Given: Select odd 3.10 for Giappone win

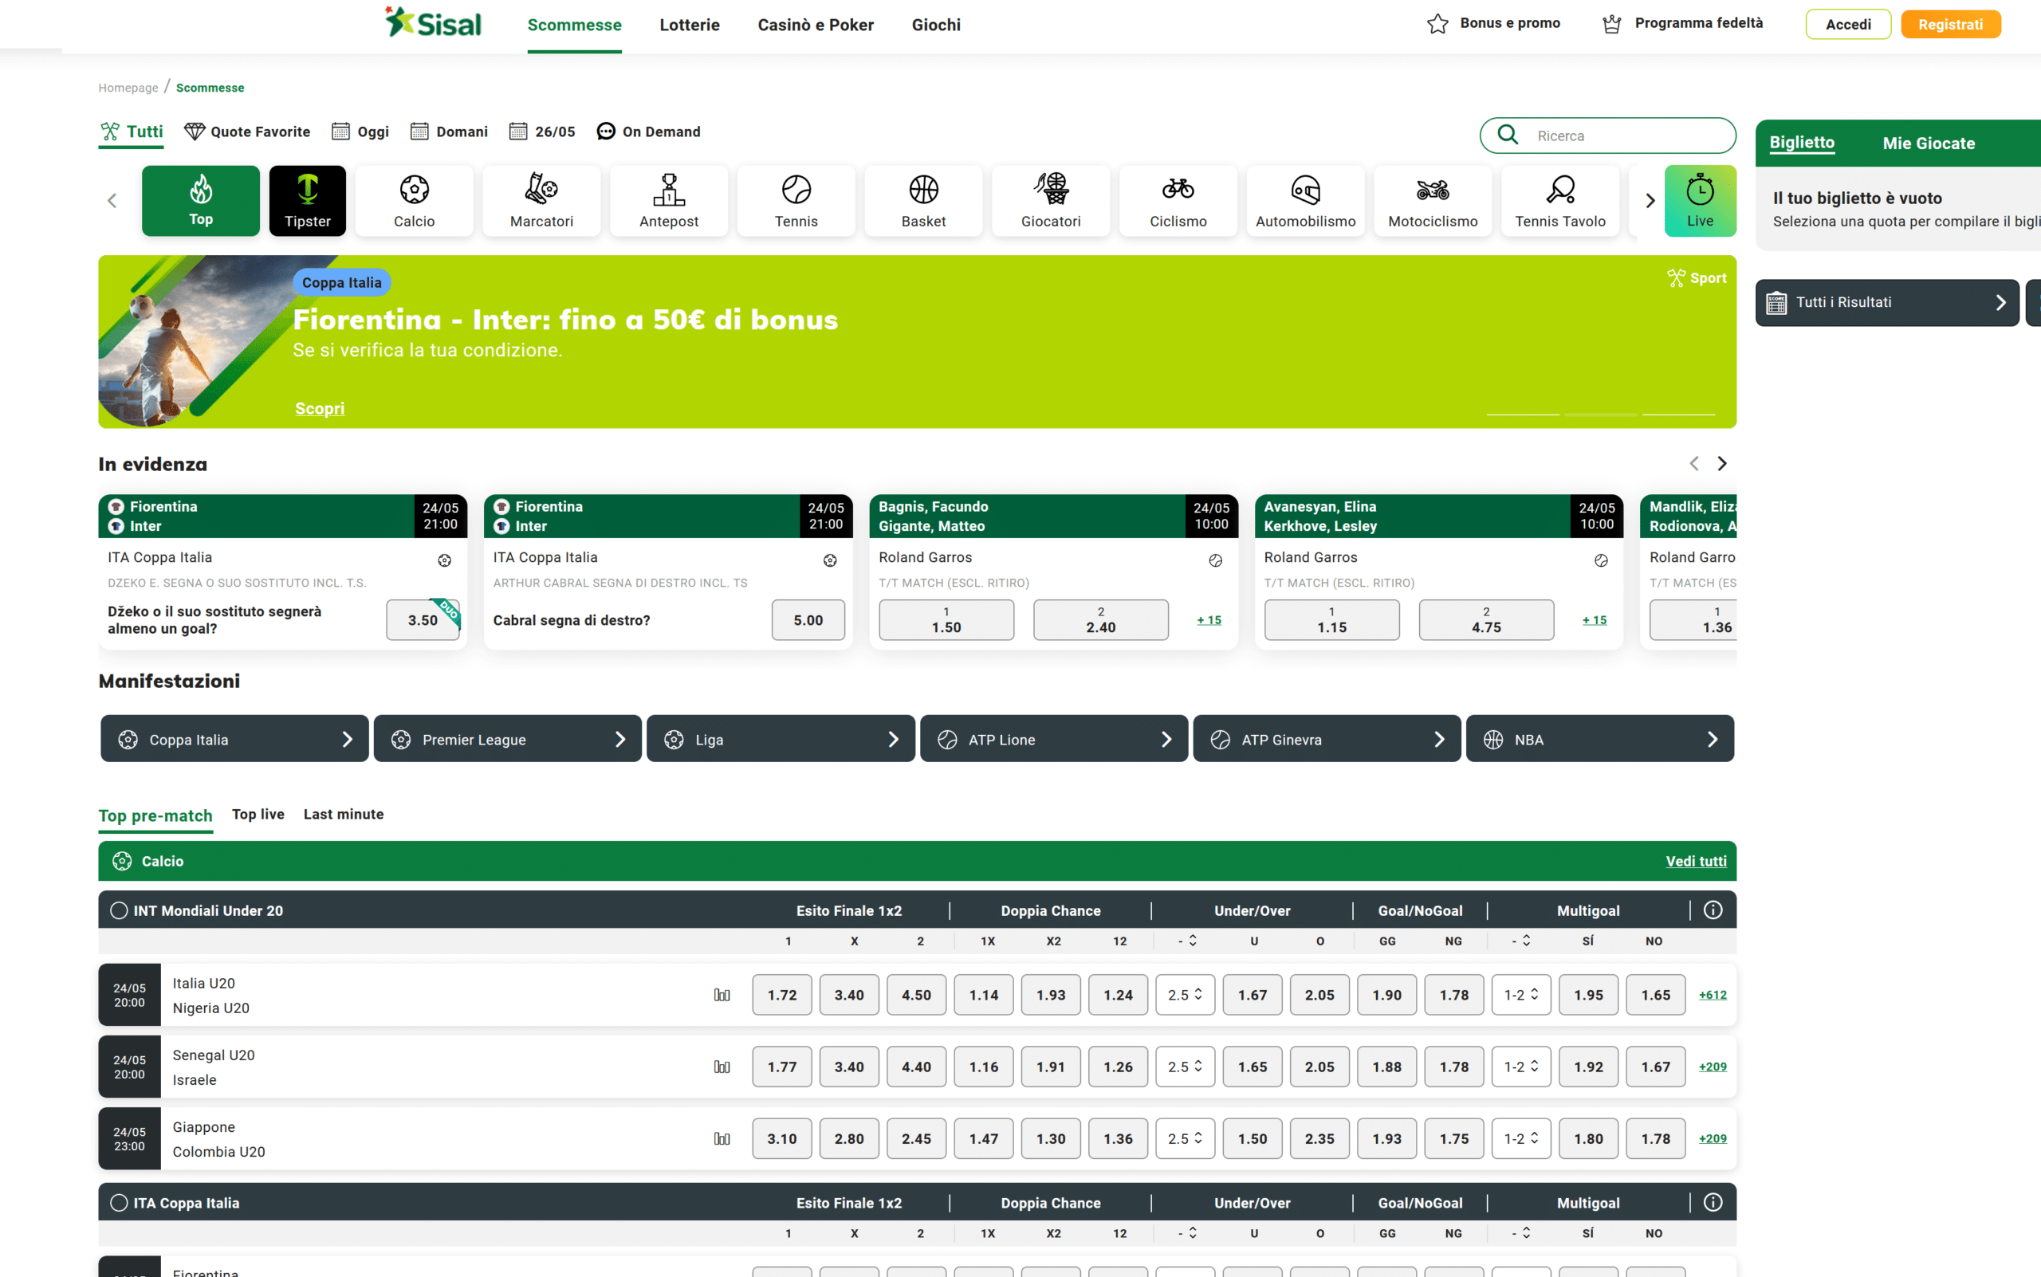Looking at the screenshot, I should pyautogui.click(x=781, y=1138).
